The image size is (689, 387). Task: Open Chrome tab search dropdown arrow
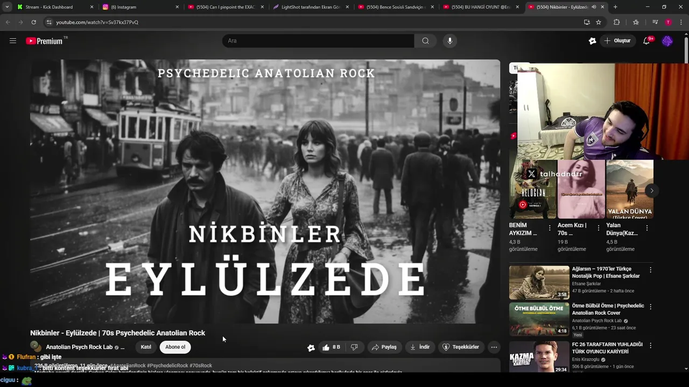click(x=7, y=7)
